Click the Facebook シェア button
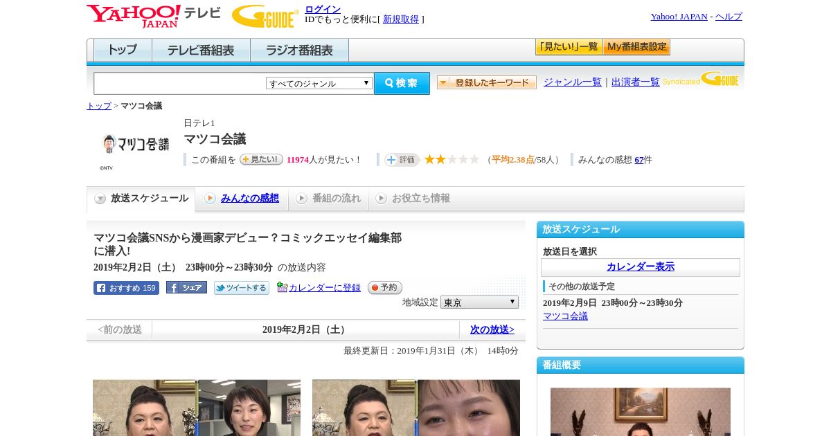Screen dimensions: 831x436 tap(186, 287)
